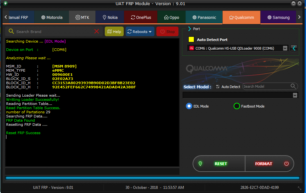Click the Port panel chevron icon

190,29
